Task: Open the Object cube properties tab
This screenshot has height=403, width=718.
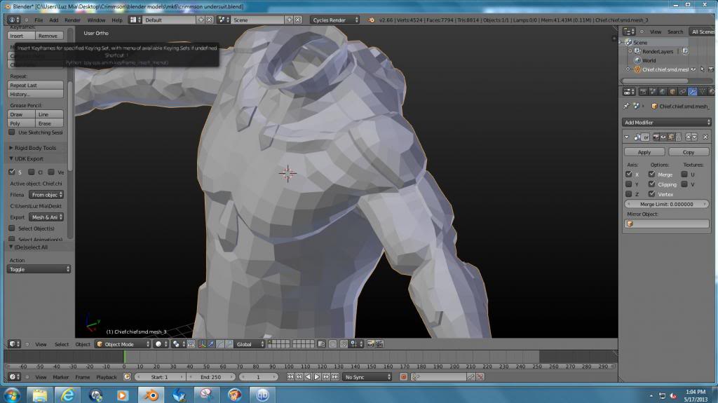Action: click(672, 92)
